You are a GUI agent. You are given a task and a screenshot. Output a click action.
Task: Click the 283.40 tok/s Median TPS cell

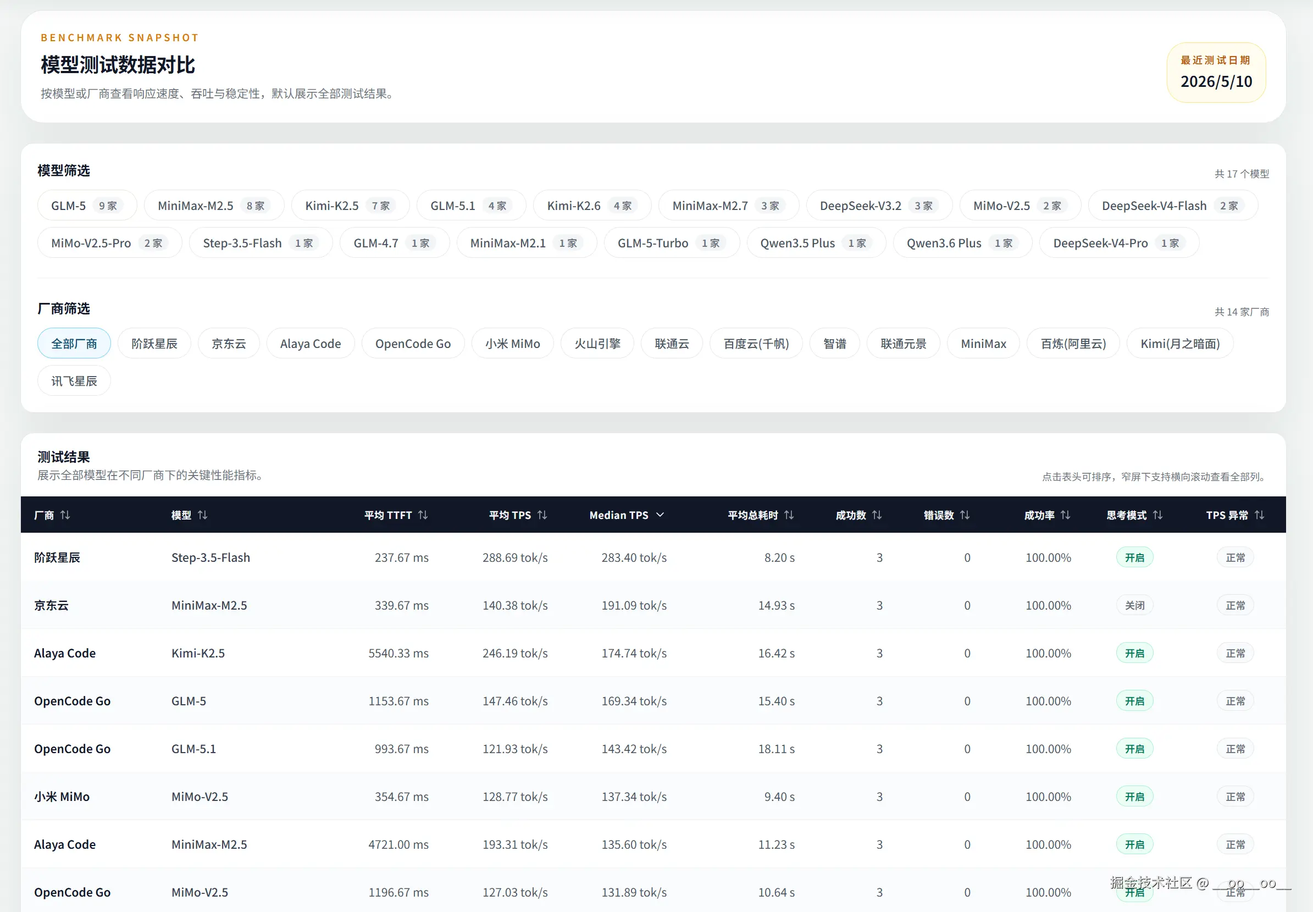coord(634,557)
